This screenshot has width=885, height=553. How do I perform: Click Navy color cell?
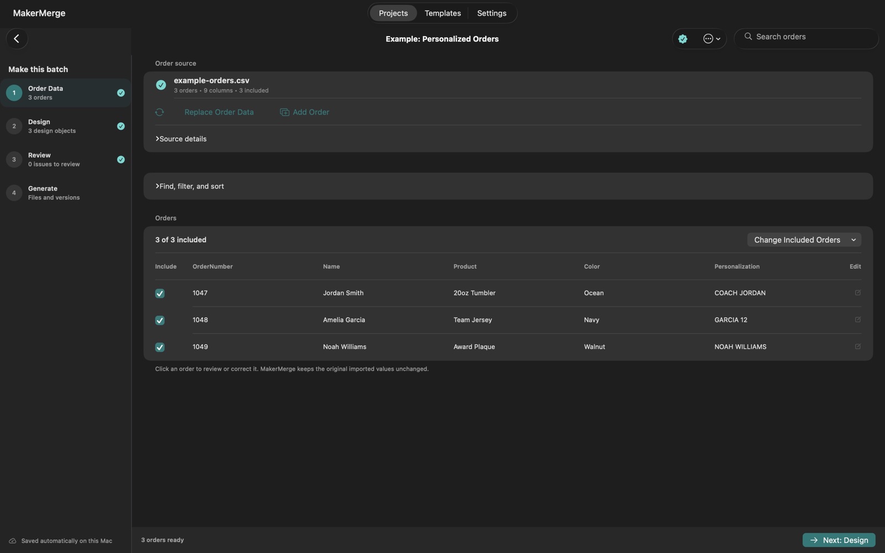click(591, 320)
